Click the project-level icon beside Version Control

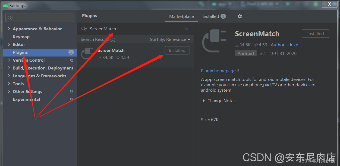coord(72,60)
